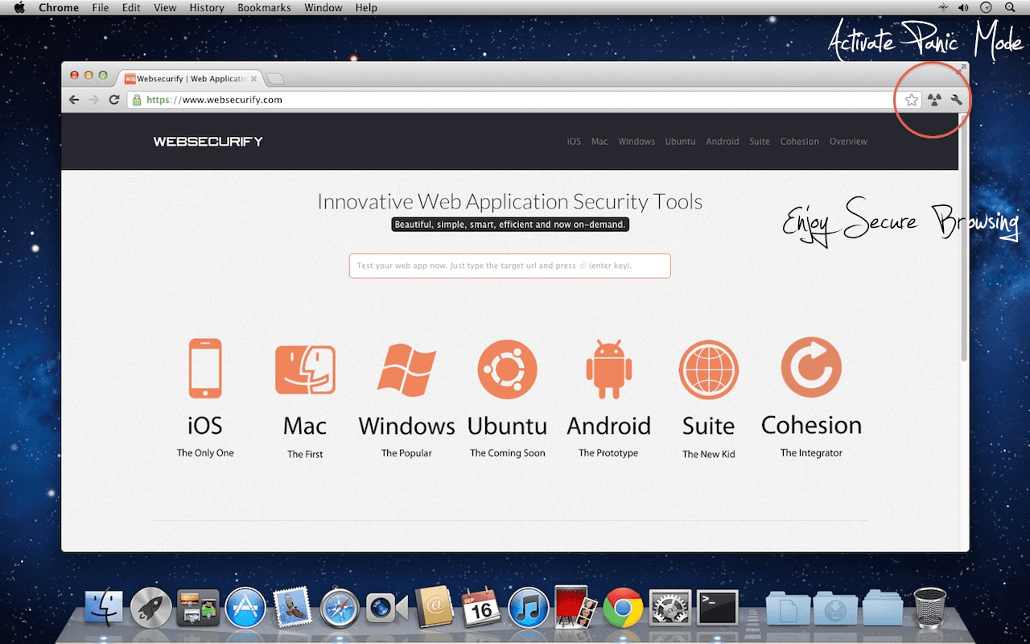Viewport: 1030px width, 644px height.
Task: Click Cohesion link in site header
Action: pos(799,142)
